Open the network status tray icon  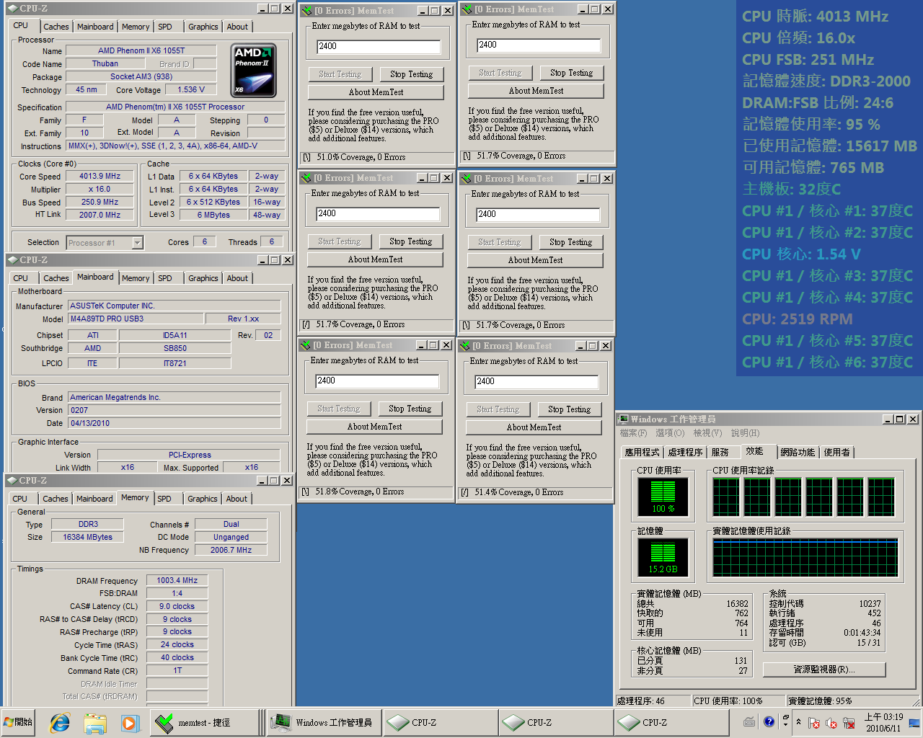pyautogui.click(x=849, y=723)
